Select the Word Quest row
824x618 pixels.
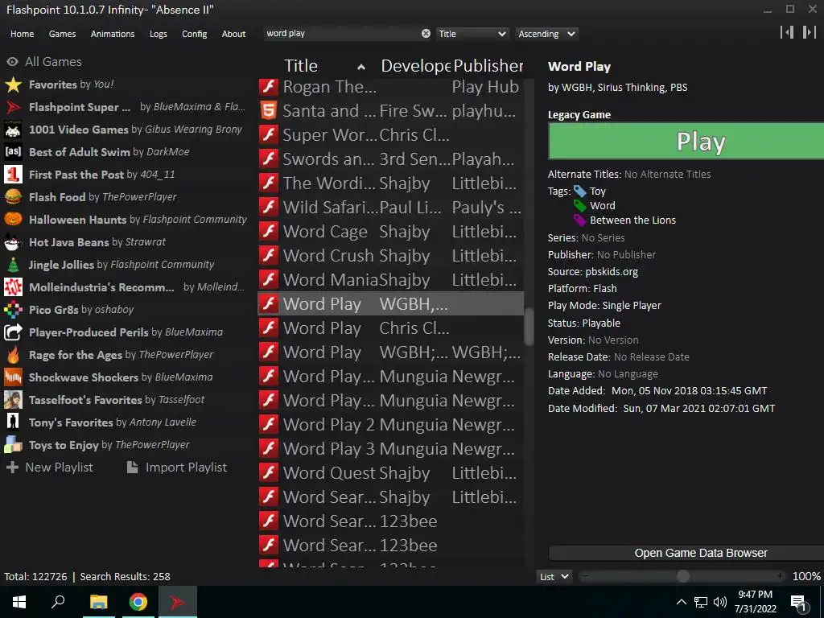click(x=391, y=473)
